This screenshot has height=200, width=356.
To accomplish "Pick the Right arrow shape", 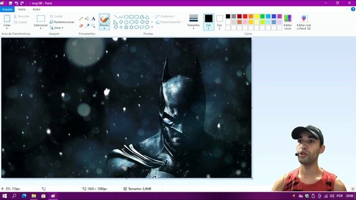I will pyautogui.click(x=137, y=22).
